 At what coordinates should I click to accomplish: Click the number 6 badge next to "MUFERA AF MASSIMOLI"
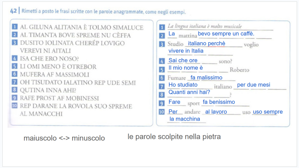coord(14,74)
